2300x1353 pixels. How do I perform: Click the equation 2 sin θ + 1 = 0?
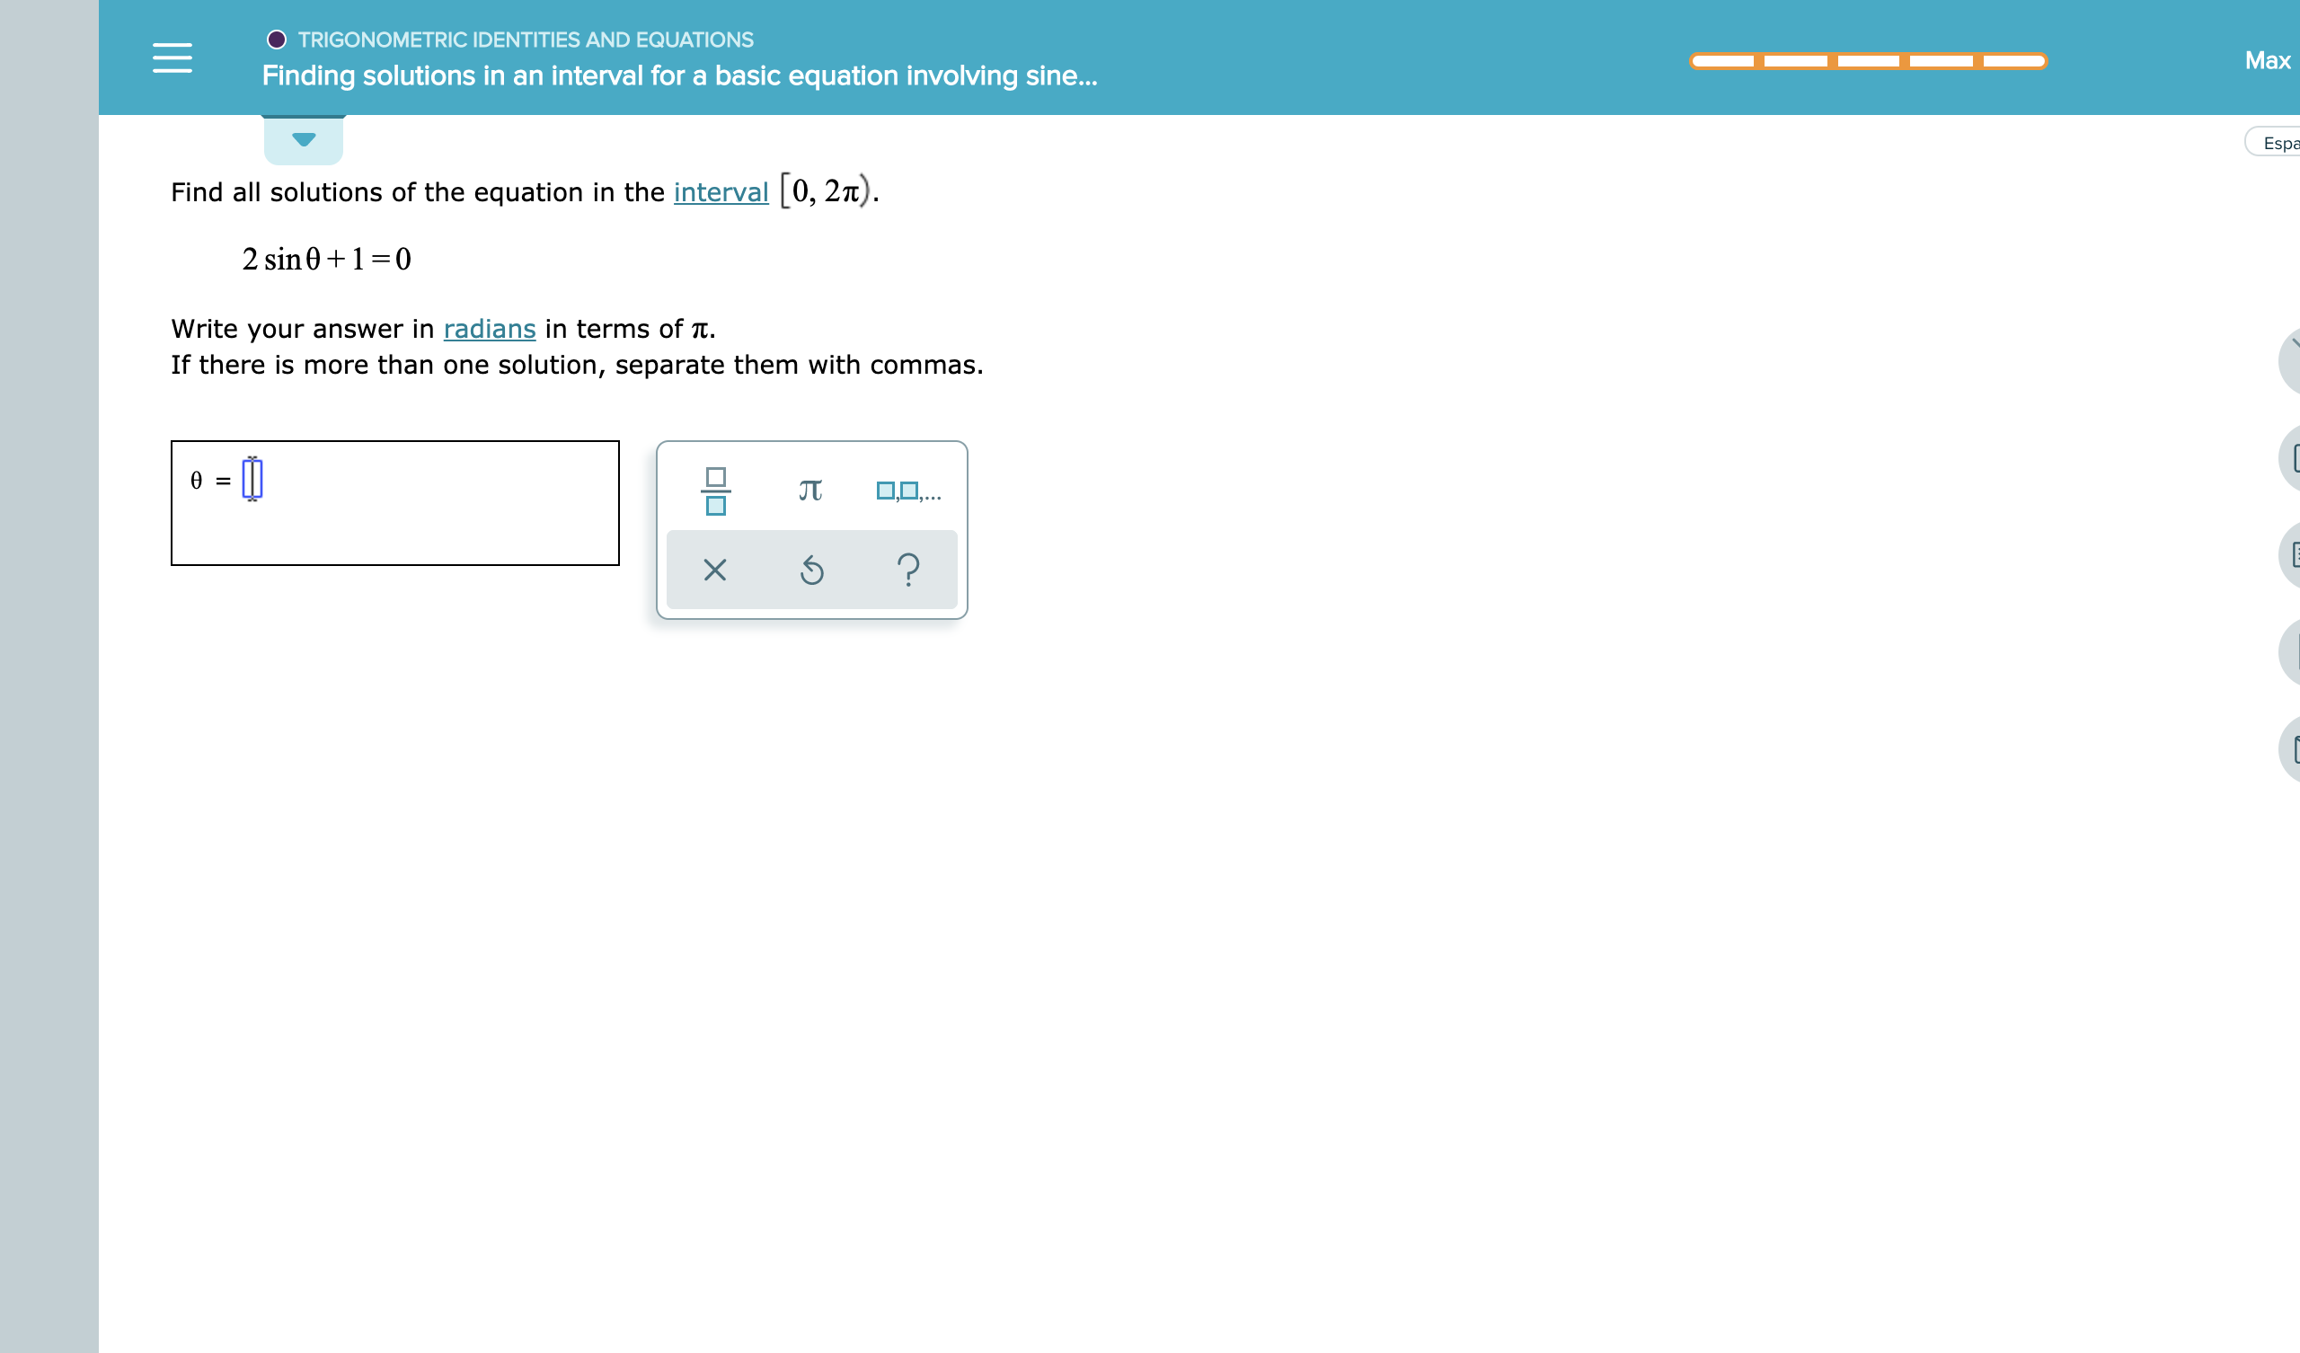click(x=327, y=260)
